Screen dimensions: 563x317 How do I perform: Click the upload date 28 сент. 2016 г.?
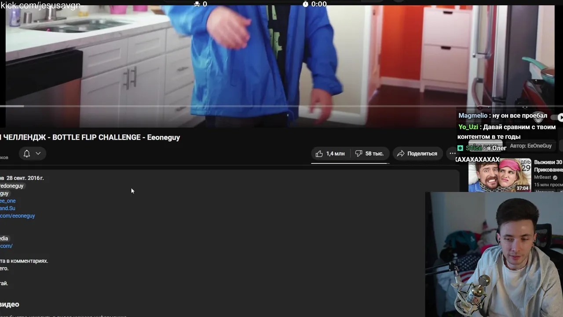tap(25, 178)
